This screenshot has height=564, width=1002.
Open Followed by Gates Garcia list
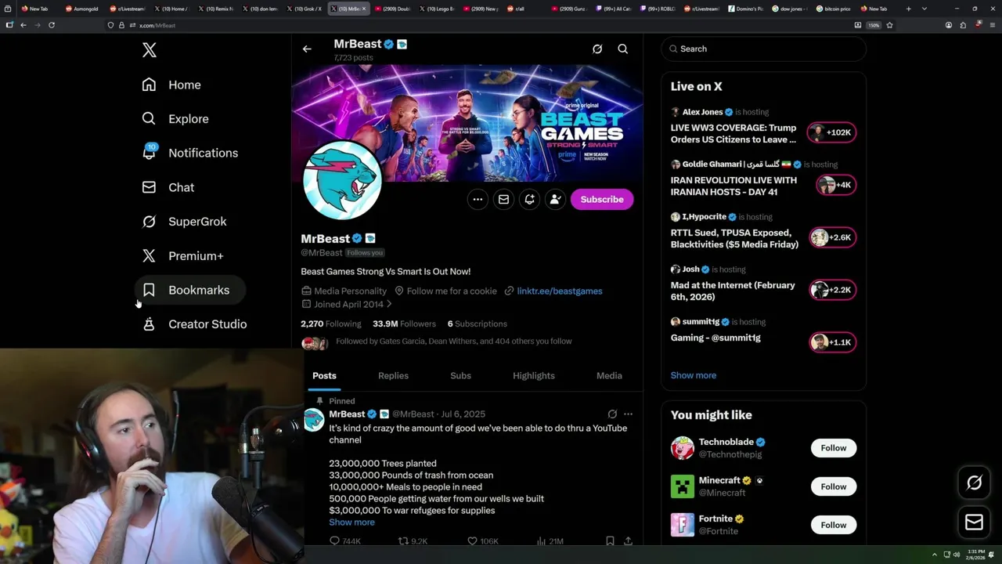[453, 342]
